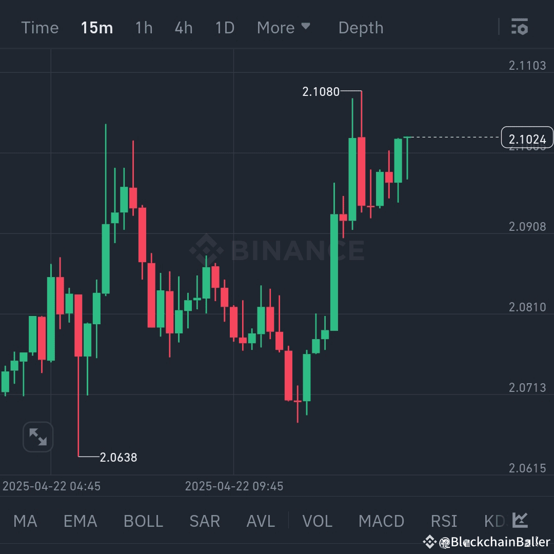Enable the MACD indicator
554x554 pixels.
tap(381, 521)
